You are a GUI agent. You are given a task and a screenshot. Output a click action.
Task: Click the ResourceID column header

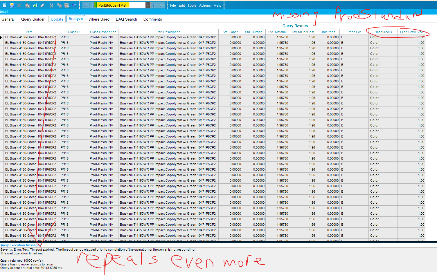pos(383,32)
